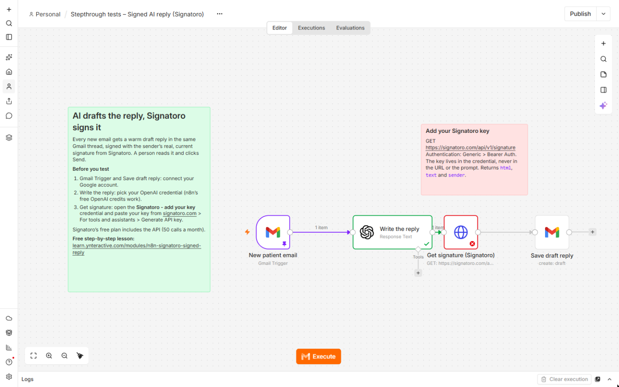The image size is (619, 387).
Task: Click the plus icon in left sidebar
Action: click(9, 9)
